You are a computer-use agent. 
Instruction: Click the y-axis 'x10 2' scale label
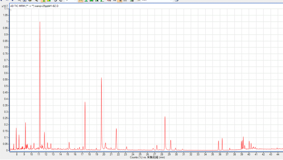(5, 6)
